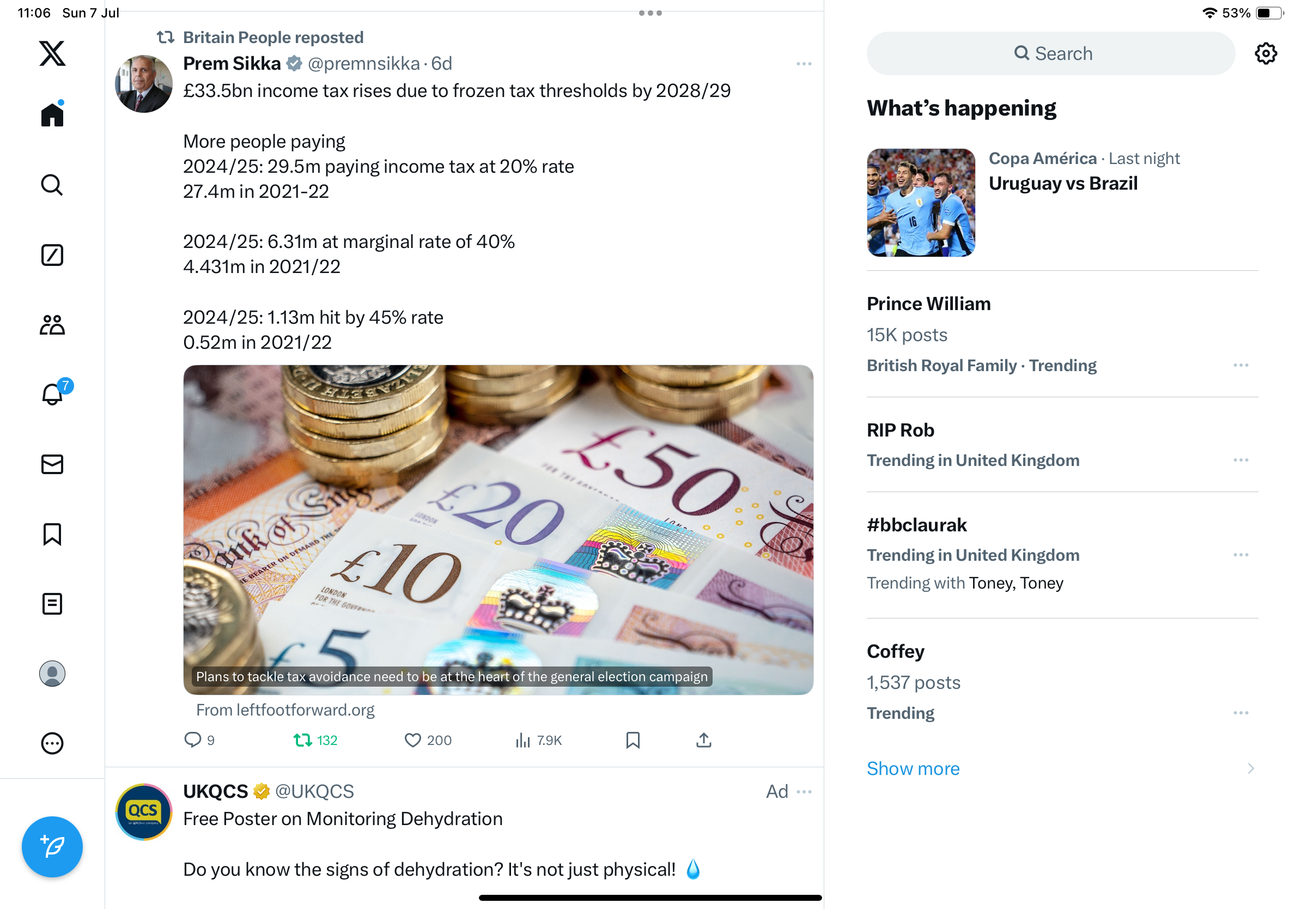Open more options for Prince William trend
Screen dimensions: 1301x909
click(1241, 366)
